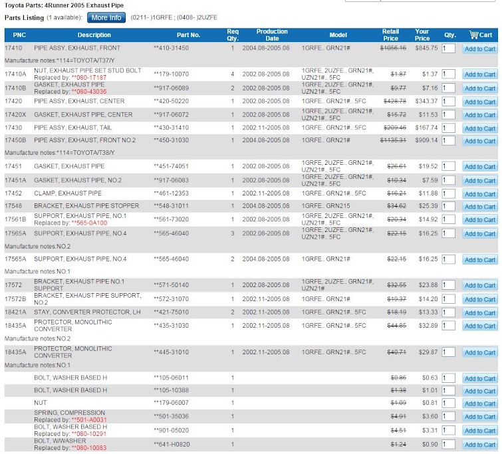502x454 pixels.
Task: Click the Retail Price column header
Action: pos(390,35)
